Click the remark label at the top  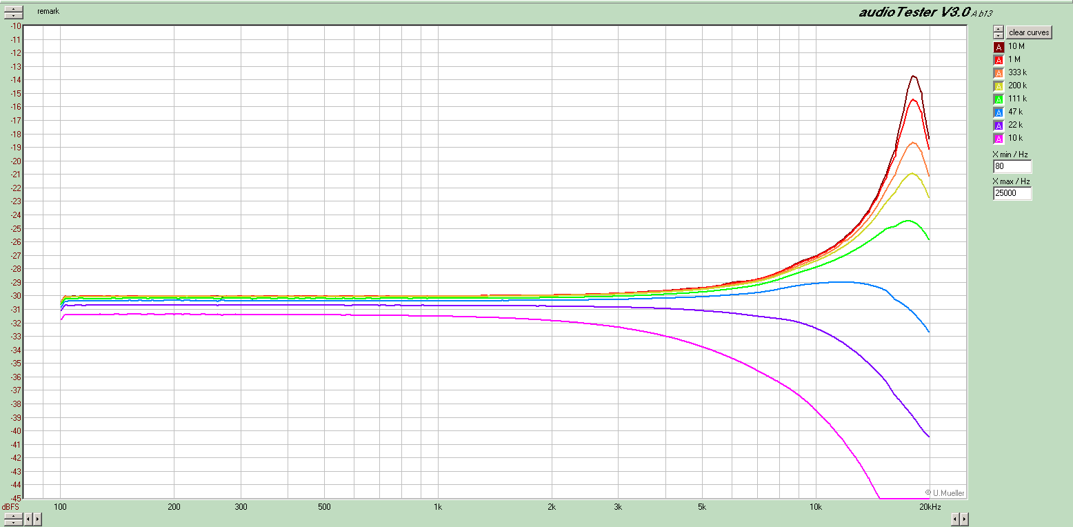point(48,11)
